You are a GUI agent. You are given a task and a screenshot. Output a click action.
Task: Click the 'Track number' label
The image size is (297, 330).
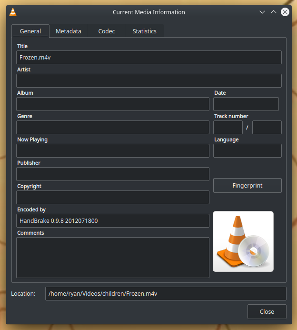pyautogui.click(x=231, y=116)
